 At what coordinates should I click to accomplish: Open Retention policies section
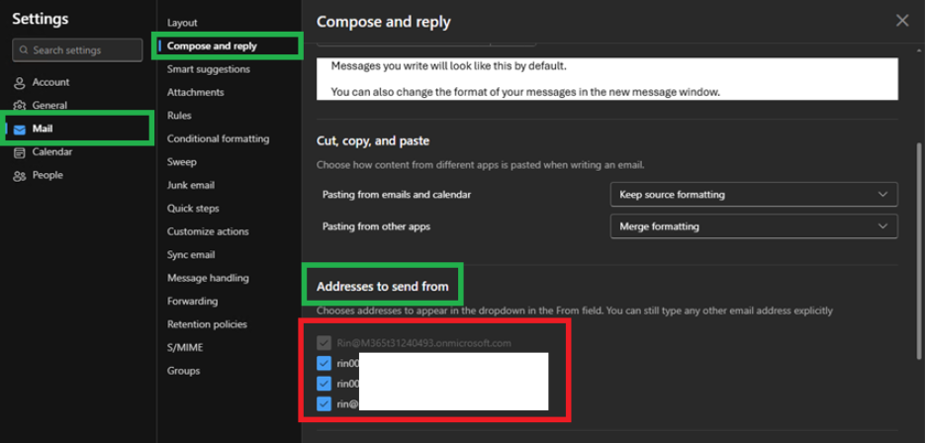[x=207, y=324]
